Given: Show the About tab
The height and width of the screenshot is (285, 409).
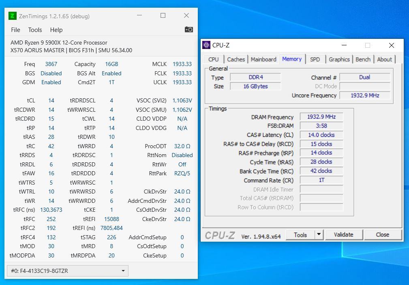Looking at the screenshot, I should 385,60.
